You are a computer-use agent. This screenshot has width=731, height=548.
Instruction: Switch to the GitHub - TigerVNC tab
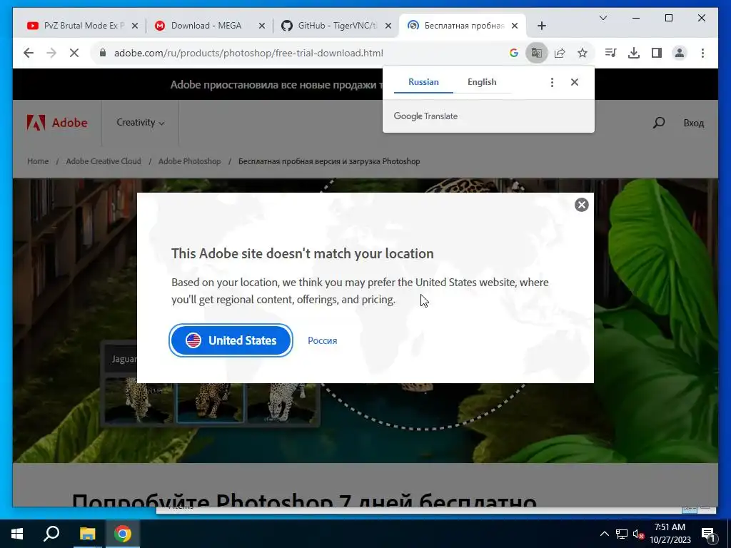(336, 26)
